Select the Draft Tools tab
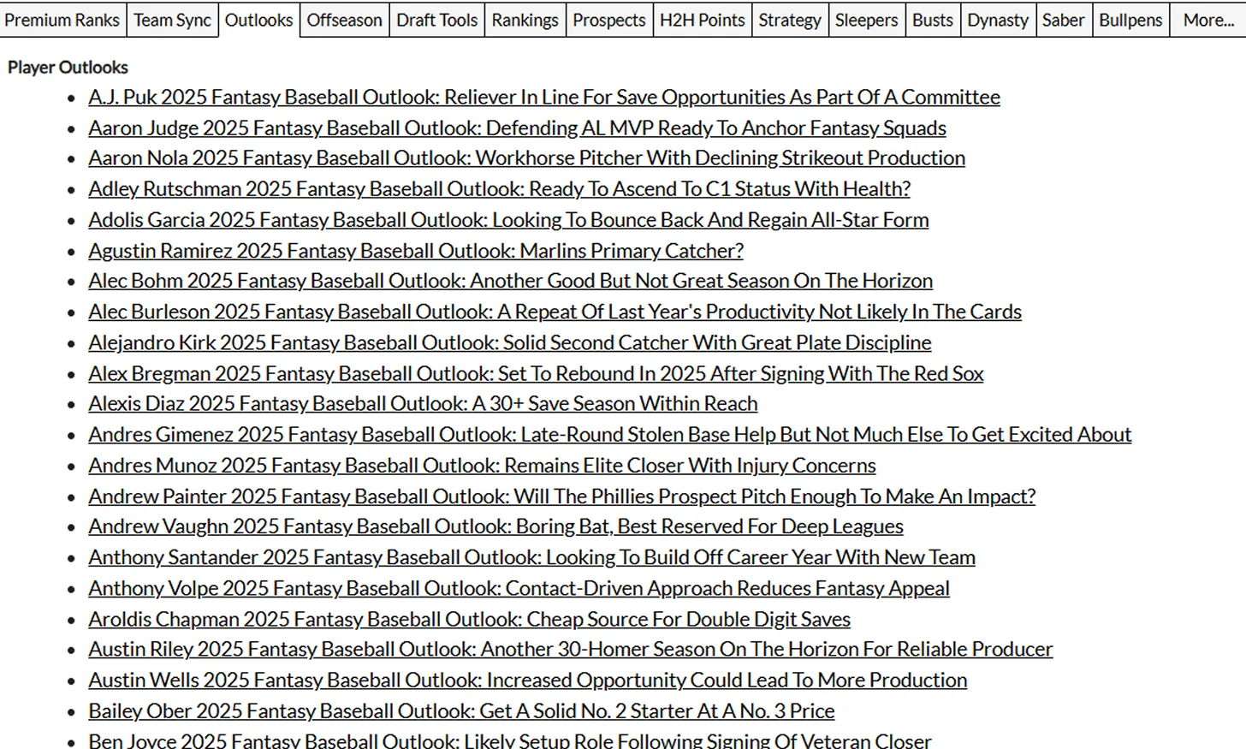The height and width of the screenshot is (749, 1246). 436,20
